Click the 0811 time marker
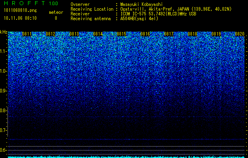The width and height of the screenshot is (248, 158). [27, 34]
